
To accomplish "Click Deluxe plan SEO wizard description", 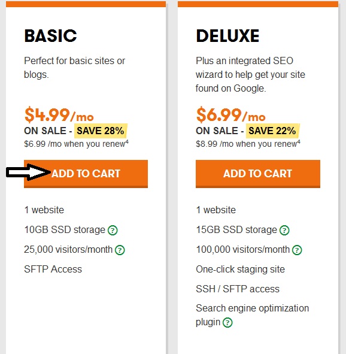I will pos(250,74).
